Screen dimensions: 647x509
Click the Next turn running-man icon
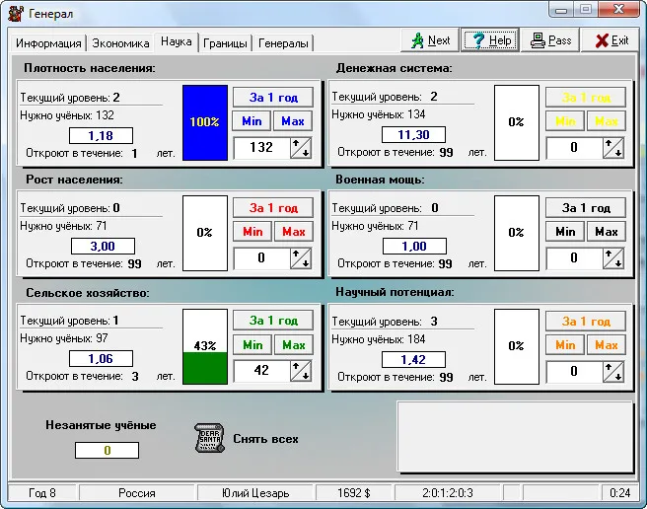(x=417, y=40)
